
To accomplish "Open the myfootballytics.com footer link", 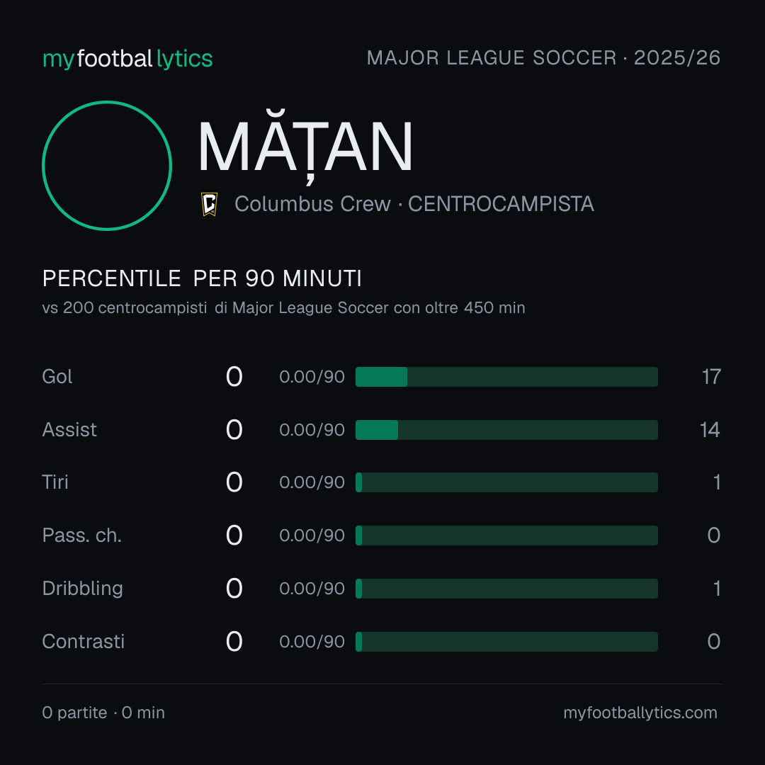I will point(640,713).
